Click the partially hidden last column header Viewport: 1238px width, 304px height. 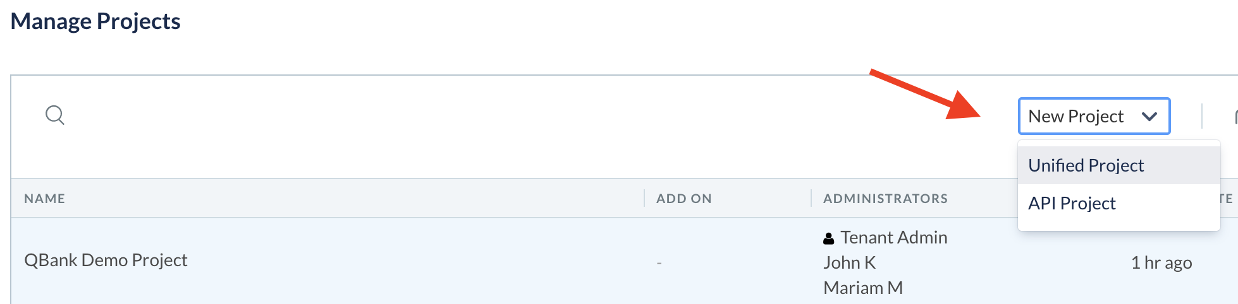tap(1227, 199)
